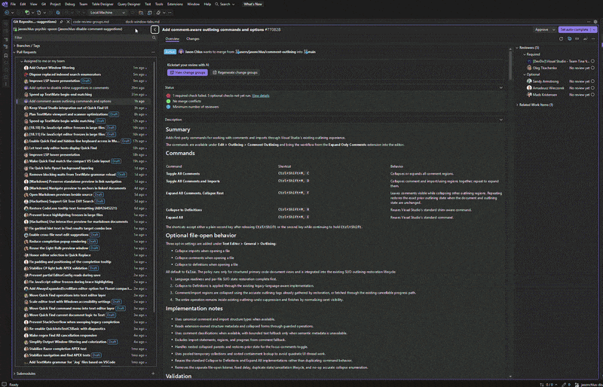Toggle Mads Kristensen review status circle
The width and height of the screenshot is (603, 387).
(592, 95)
